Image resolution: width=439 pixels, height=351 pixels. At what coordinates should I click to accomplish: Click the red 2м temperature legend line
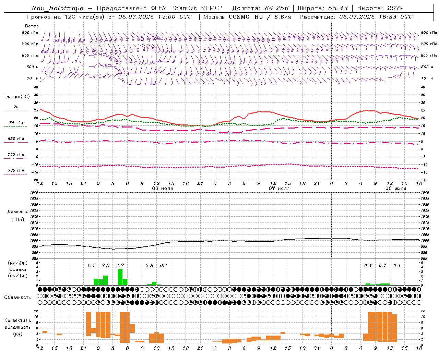click(16, 111)
